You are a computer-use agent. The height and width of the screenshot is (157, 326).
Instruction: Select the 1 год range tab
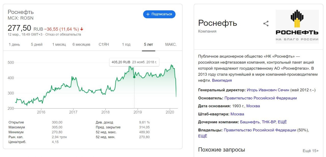point(126,45)
